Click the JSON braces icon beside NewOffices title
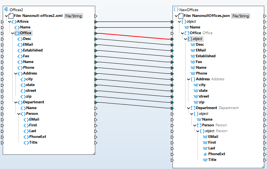The width and height of the screenshot is (267, 169). pos(176,9)
